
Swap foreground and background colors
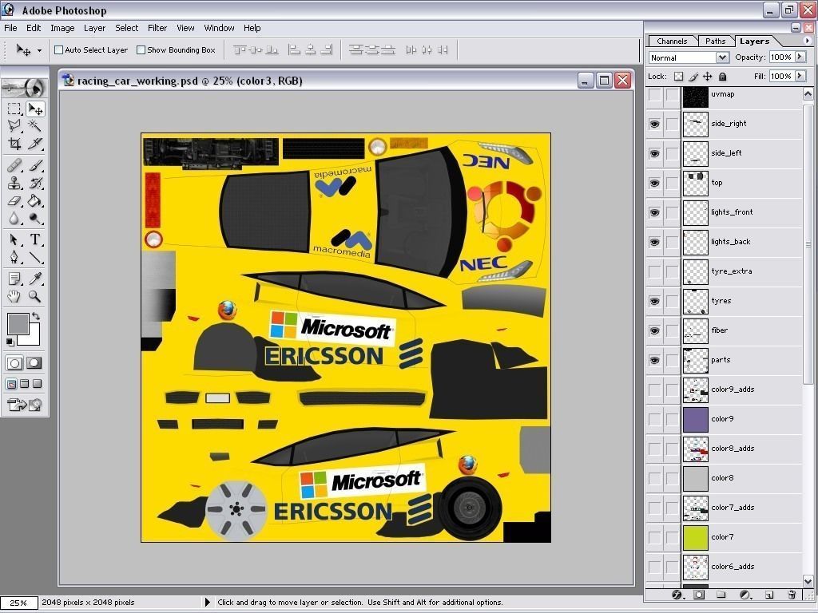(x=35, y=316)
